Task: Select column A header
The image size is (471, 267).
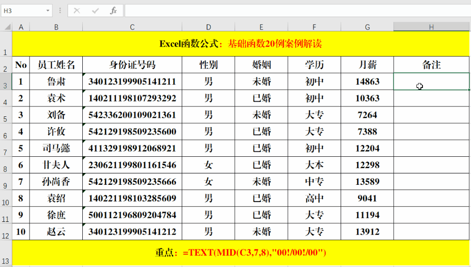Action: pyautogui.click(x=21, y=27)
